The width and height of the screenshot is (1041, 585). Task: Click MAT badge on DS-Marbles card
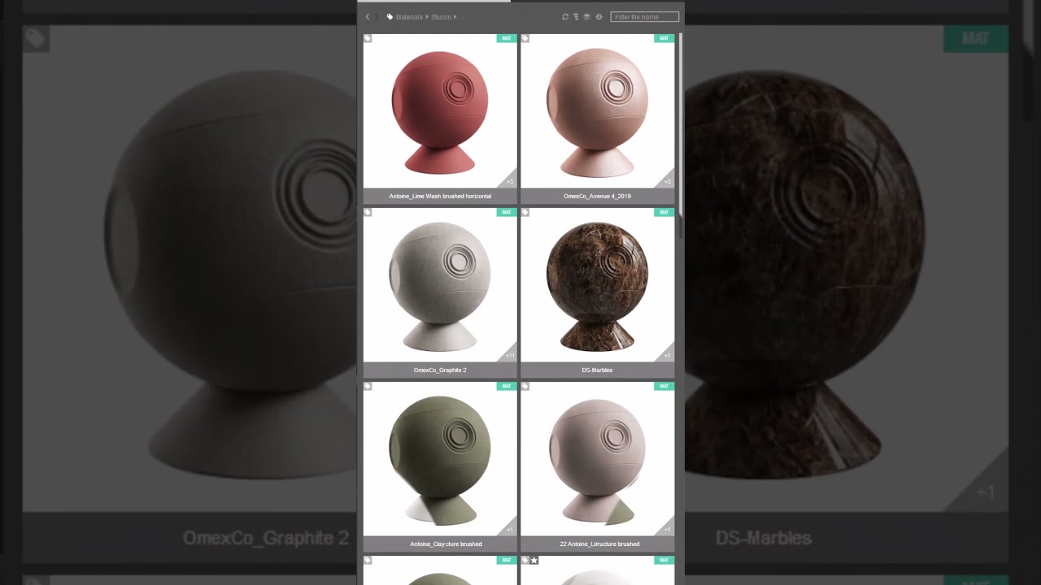click(x=664, y=212)
